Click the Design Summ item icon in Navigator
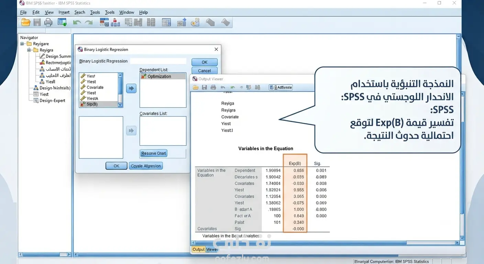This screenshot has width=484, height=264. pos(42,56)
